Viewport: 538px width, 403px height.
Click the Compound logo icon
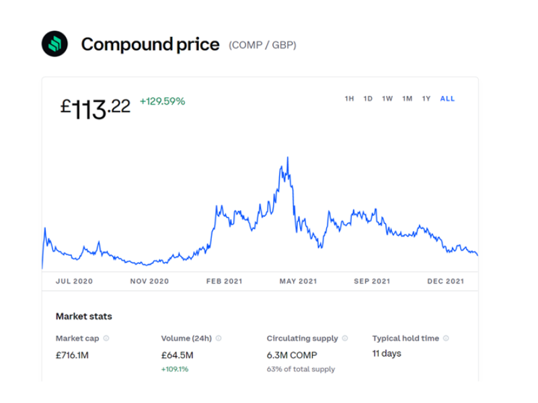click(x=56, y=44)
